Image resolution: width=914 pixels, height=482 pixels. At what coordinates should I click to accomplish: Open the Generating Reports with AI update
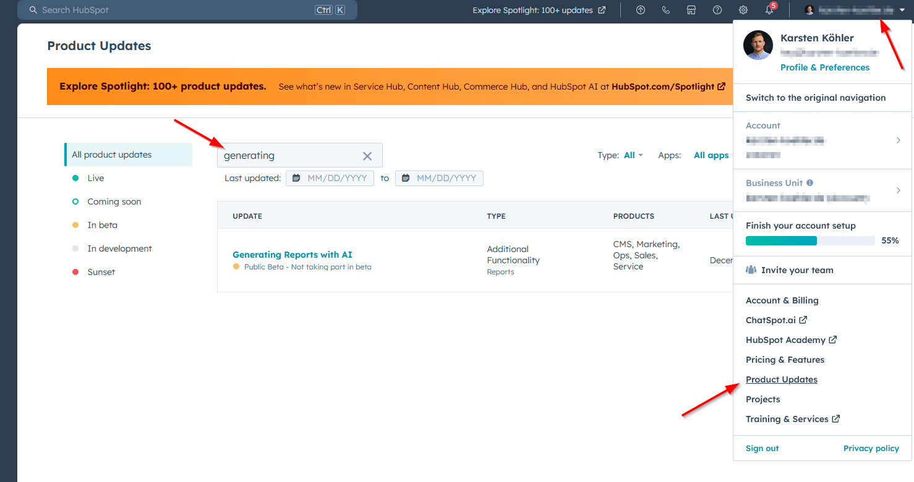(292, 254)
